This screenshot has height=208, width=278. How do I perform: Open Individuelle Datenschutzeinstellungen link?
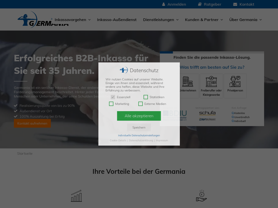click(139, 135)
